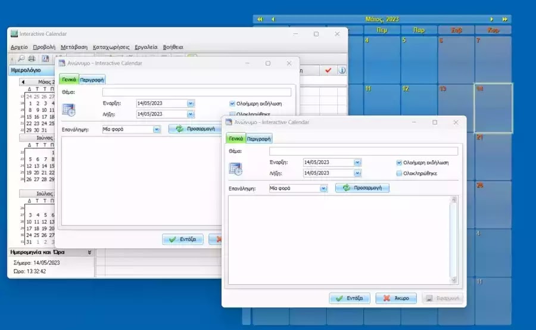Image resolution: width=536 pixels, height=330 pixels.
Task: Open the Βοήθεια menu
Action: (173, 47)
